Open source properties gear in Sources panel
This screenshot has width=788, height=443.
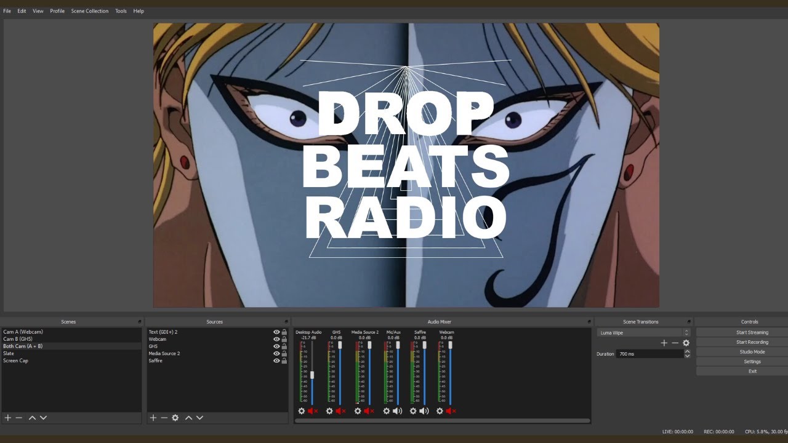(175, 418)
